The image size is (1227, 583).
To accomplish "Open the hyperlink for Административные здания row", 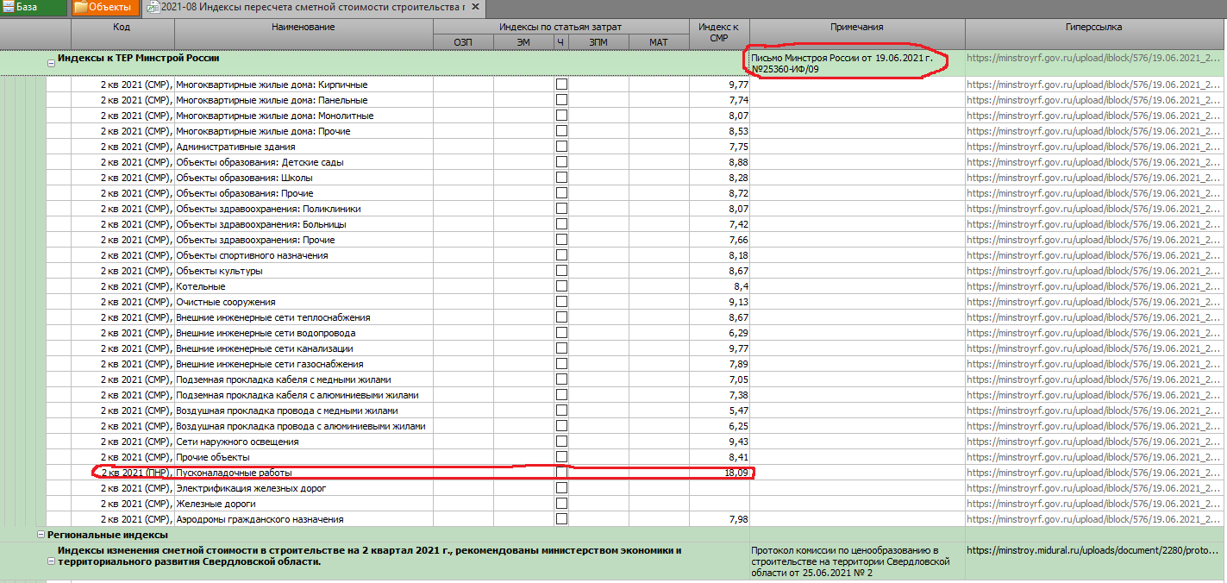I will (1093, 147).
